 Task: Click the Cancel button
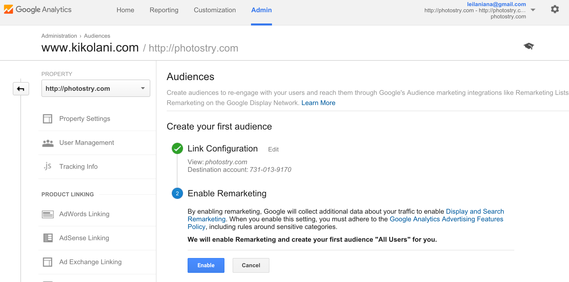[251, 265]
